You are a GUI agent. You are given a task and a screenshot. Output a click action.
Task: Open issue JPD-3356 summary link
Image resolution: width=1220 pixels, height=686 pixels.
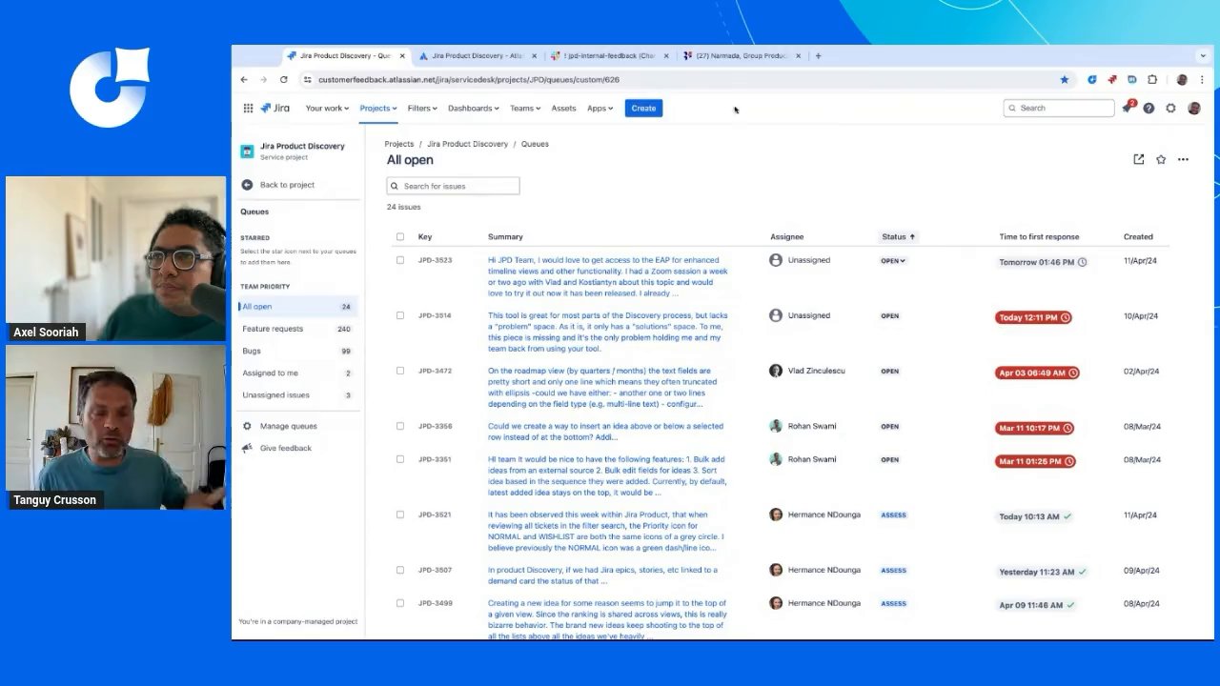pos(605,432)
